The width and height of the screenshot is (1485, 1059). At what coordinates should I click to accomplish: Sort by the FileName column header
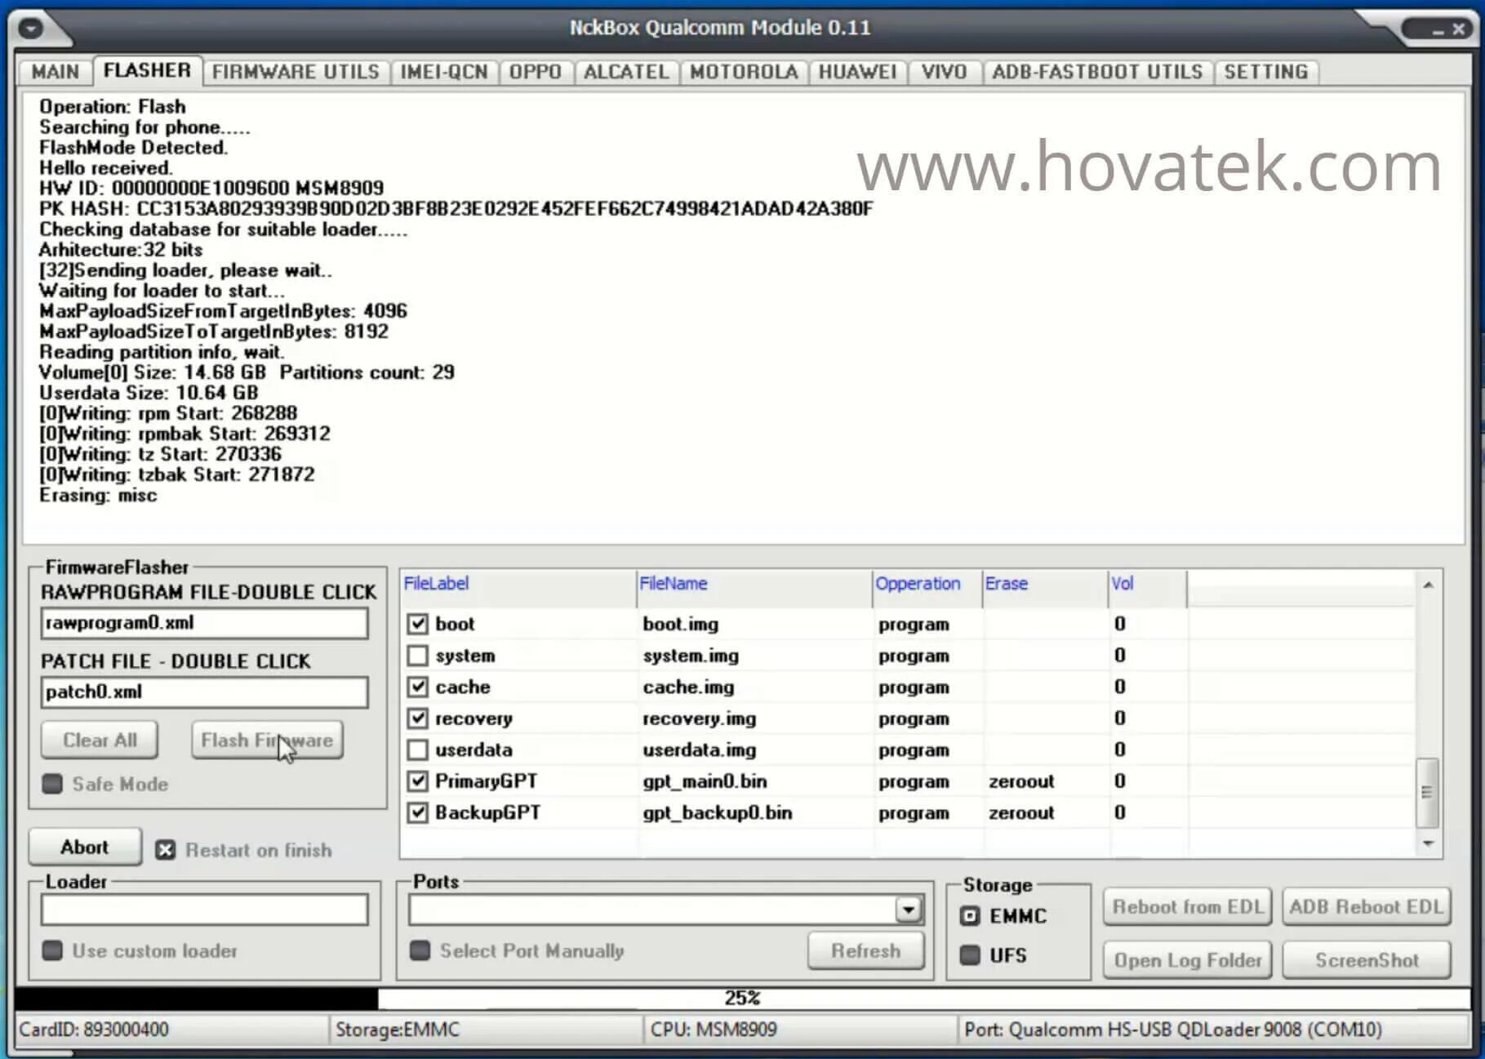[754, 584]
